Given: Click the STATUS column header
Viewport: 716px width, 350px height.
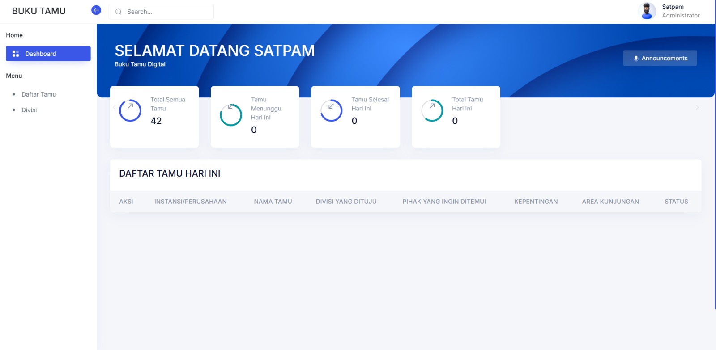Looking at the screenshot, I should pos(676,202).
